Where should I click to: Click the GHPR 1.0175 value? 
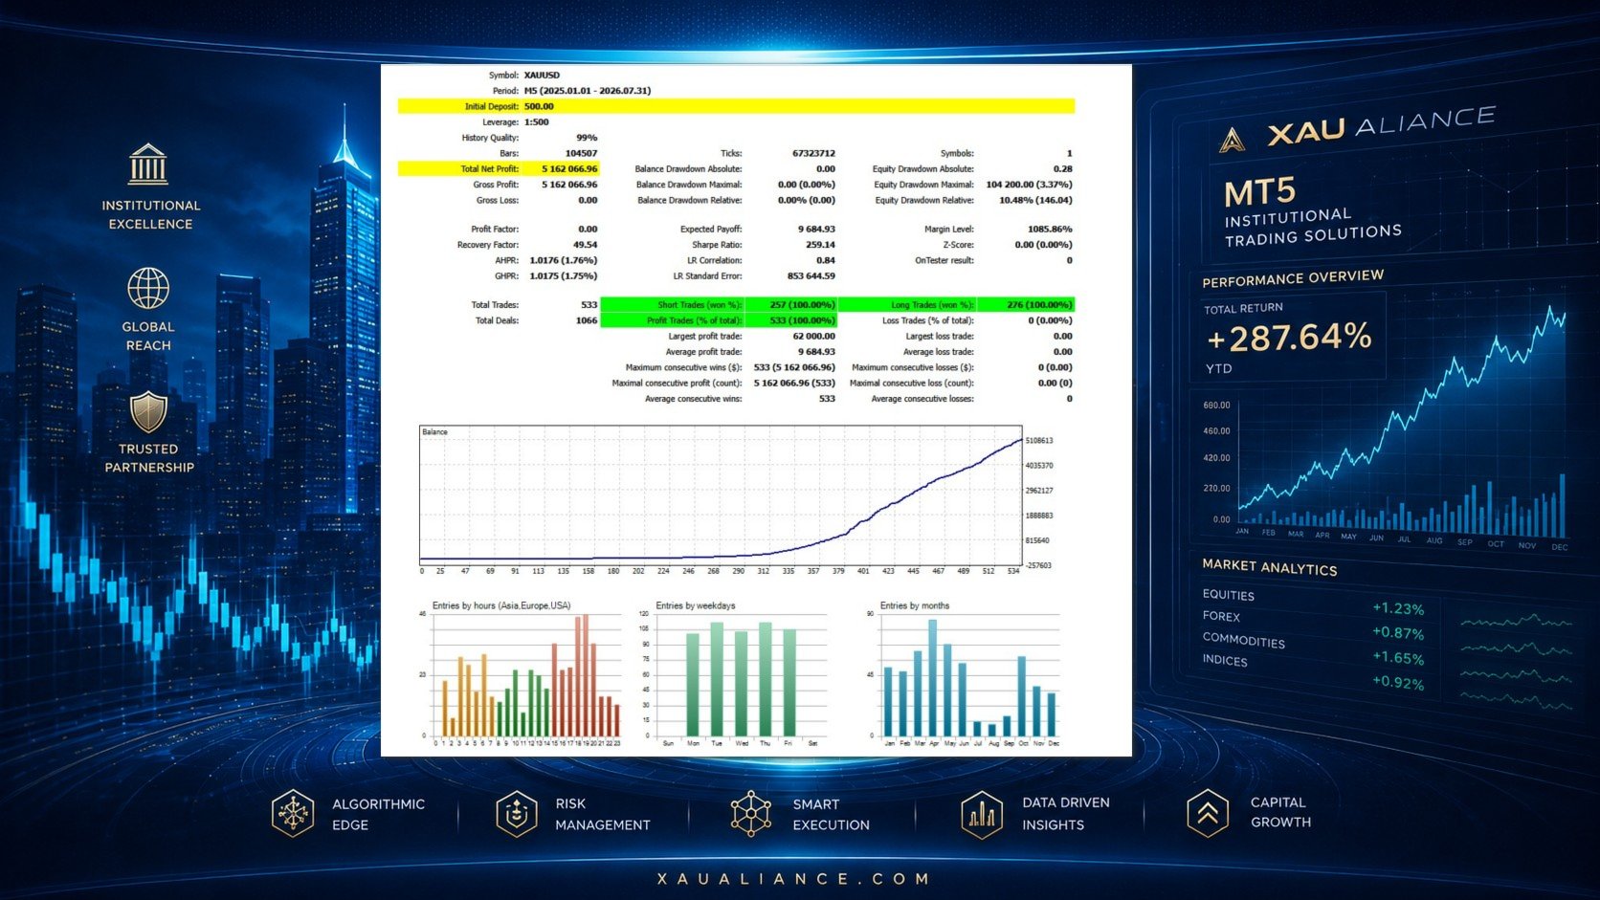tap(563, 276)
